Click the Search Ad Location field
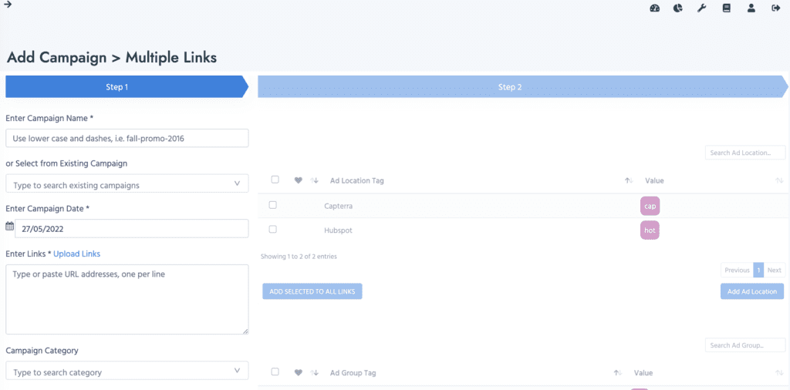This screenshot has height=390, width=790. coord(744,153)
